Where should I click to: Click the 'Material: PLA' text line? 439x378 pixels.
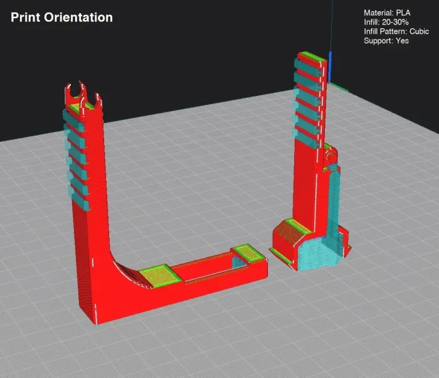[x=387, y=13]
